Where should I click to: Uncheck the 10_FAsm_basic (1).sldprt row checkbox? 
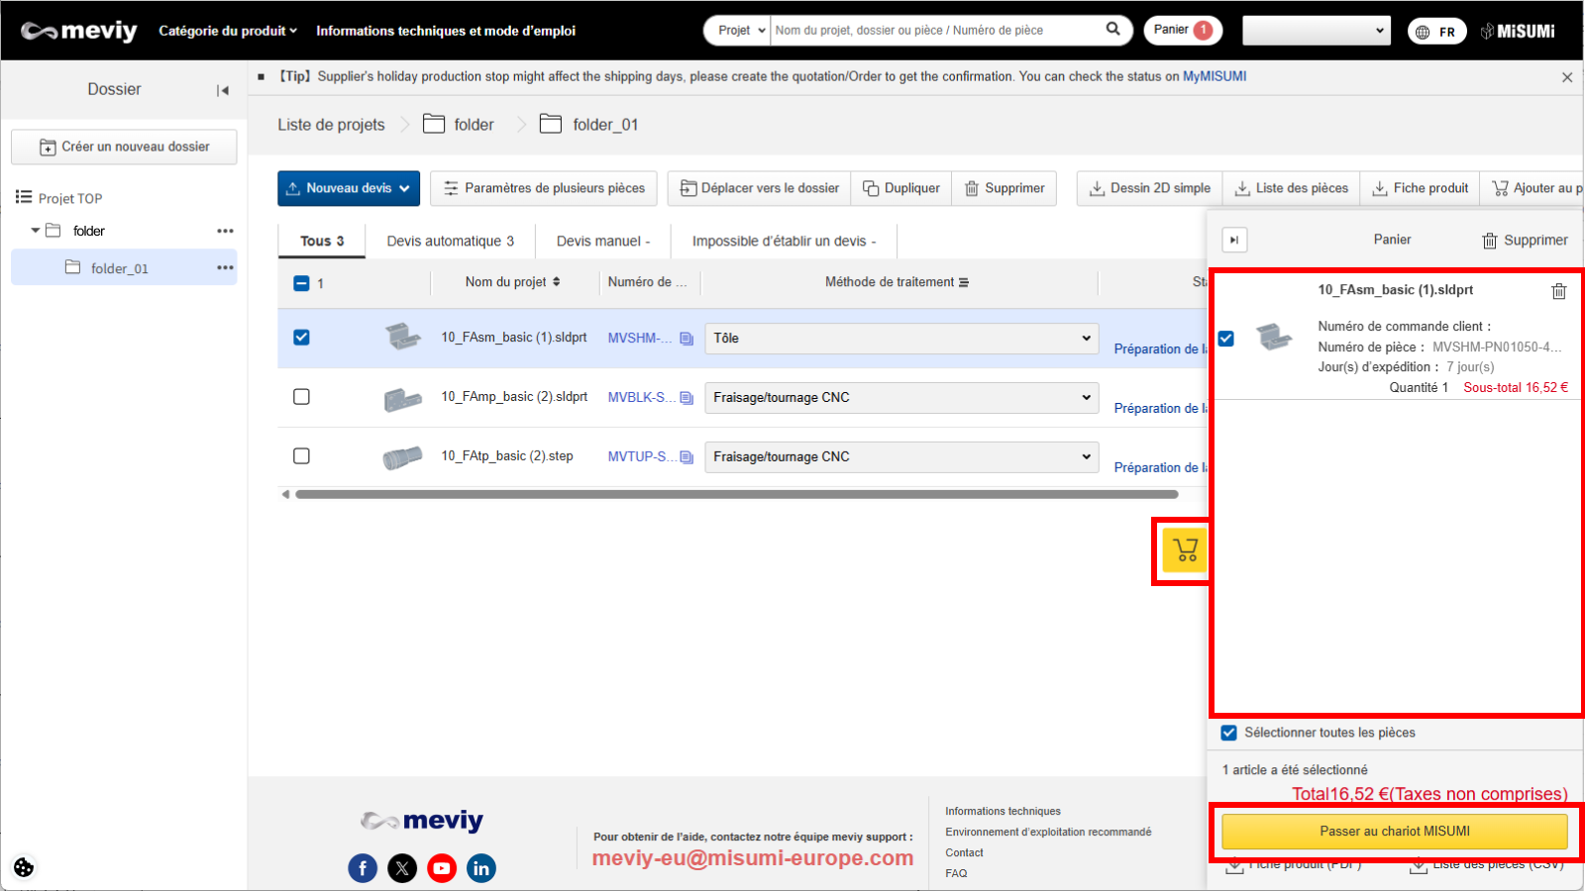(302, 338)
